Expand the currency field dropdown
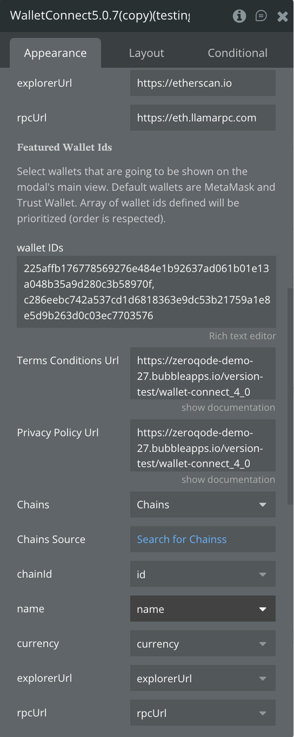This screenshot has height=737, width=294. tap(203, 644)
